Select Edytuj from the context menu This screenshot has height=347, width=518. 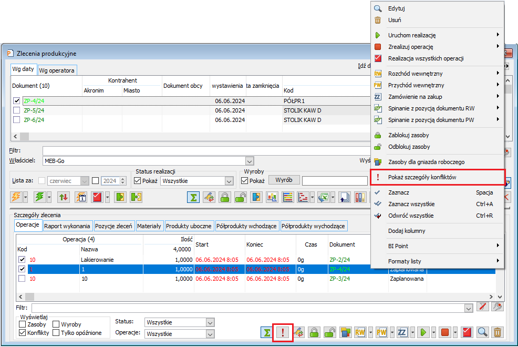438,8
